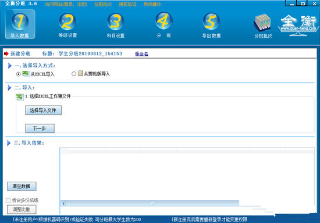
Task: Click the 下一步 button
Action: (x=40, y=128)
